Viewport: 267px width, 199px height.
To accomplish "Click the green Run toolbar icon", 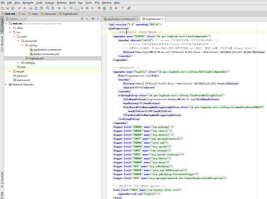I will [82, 8].
